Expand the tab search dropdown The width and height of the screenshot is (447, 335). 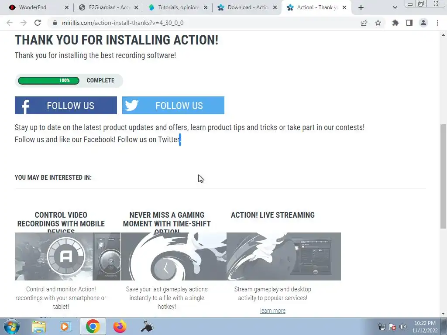point(395,8)
